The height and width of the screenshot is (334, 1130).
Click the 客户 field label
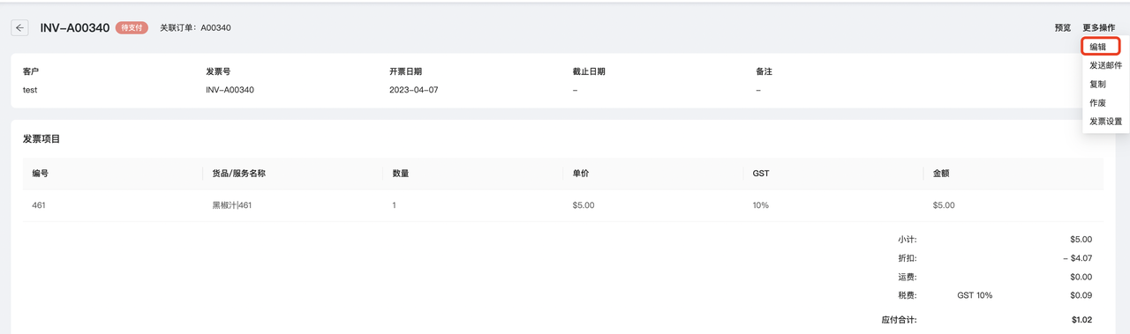pos(31,71)
